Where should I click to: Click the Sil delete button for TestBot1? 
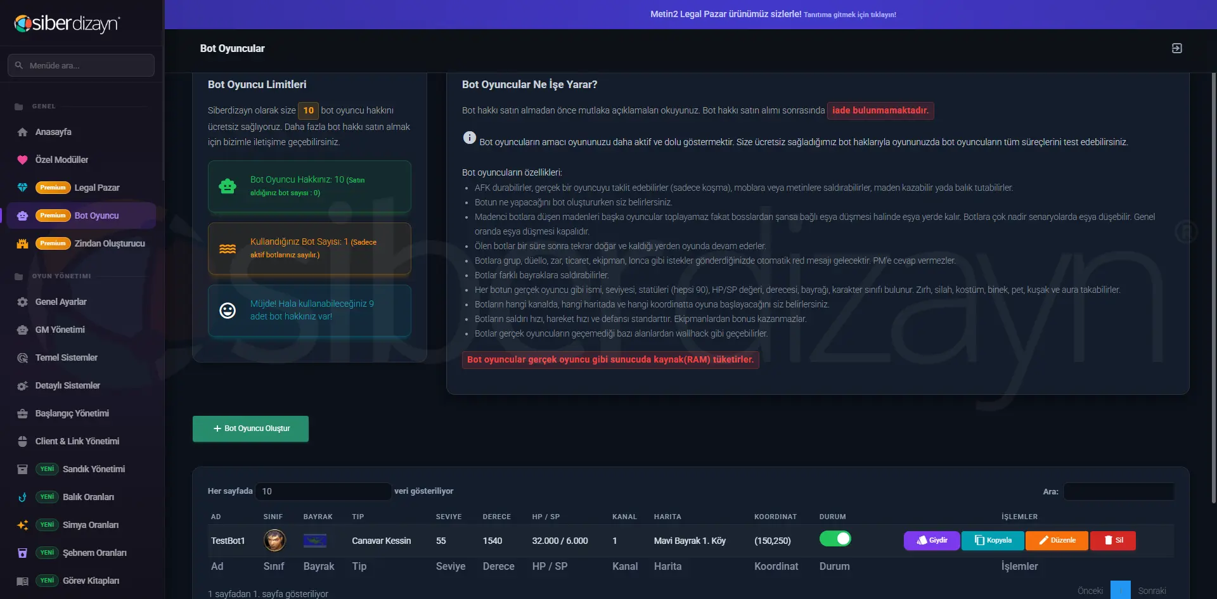tap(1113, 541)
